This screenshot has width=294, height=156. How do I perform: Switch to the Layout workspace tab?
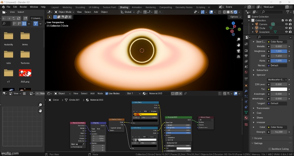pos(55,7)
